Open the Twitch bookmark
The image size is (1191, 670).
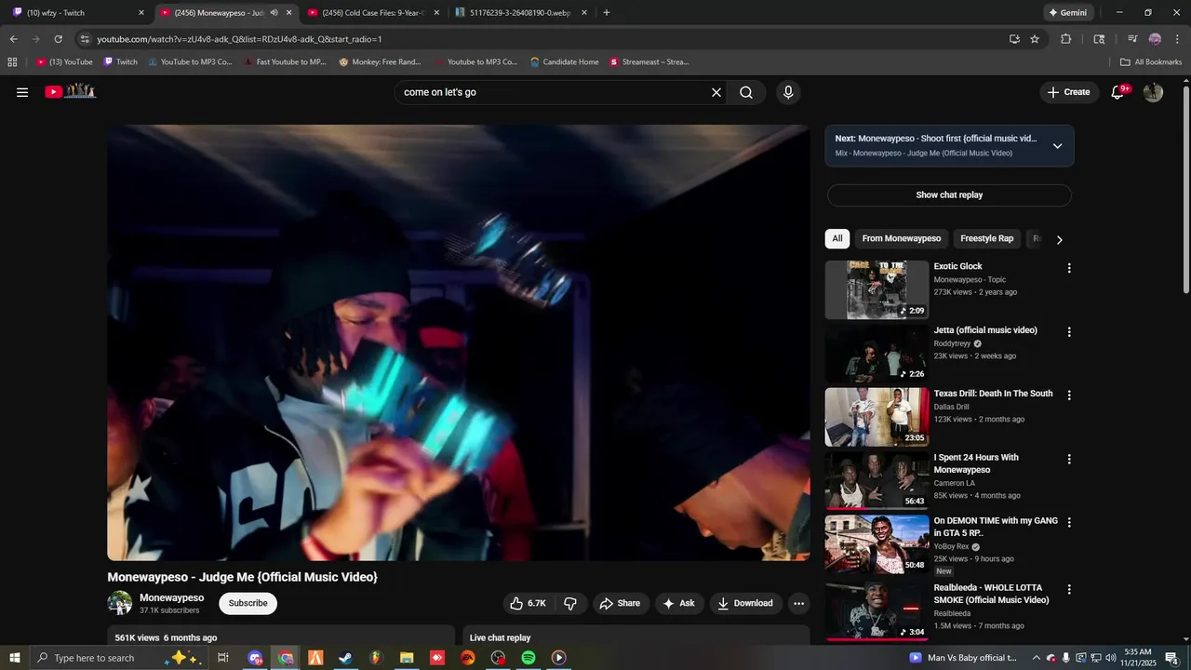click(120, 62)
